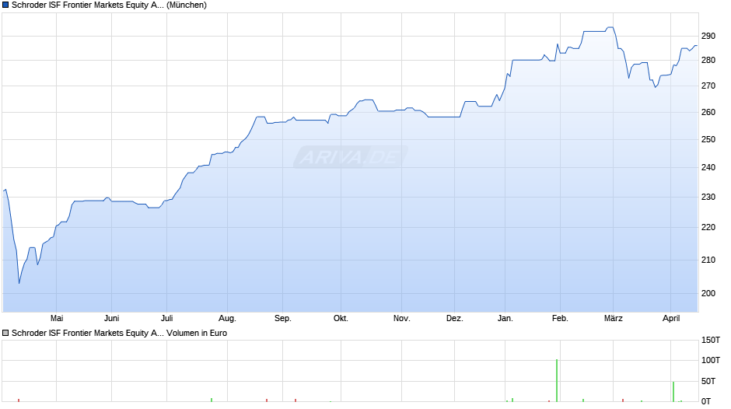Click the 230 price axis label
The image size is (731, 409).
708,198
